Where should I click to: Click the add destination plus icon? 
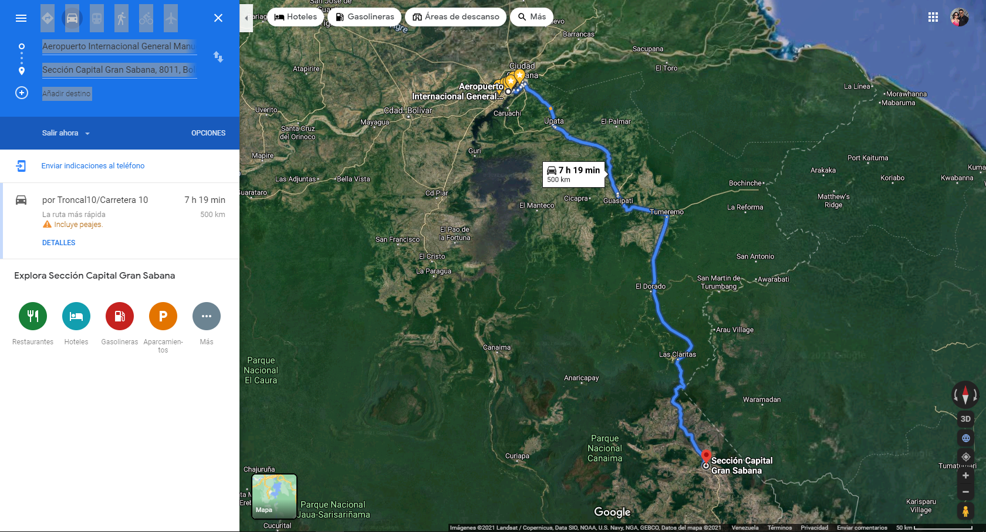22,93
